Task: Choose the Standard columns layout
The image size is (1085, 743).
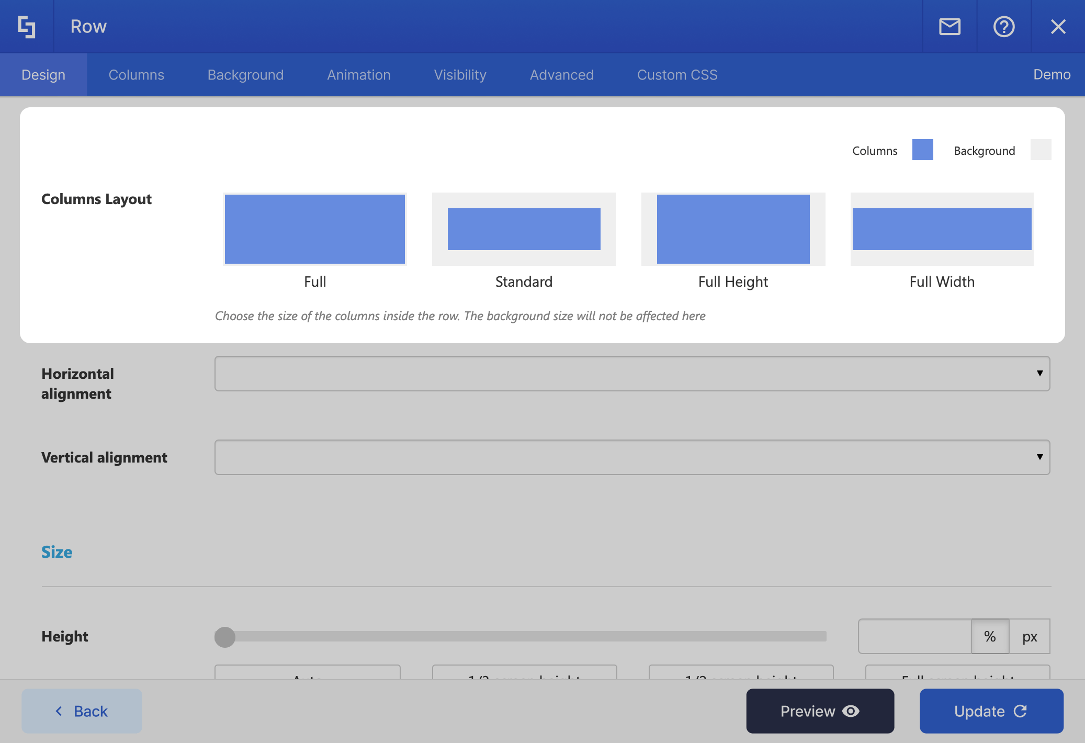Action: (524, 229)
